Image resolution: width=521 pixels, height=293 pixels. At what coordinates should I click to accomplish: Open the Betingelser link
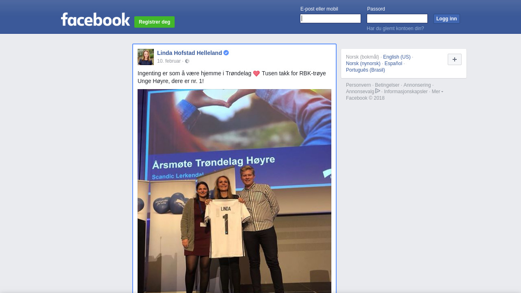point(387,85)
